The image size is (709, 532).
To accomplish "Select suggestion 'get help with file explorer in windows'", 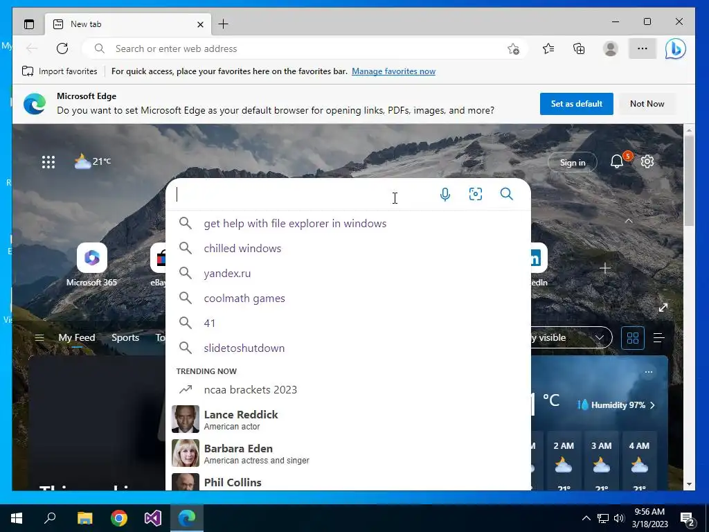I will click(x=348, y=224).
